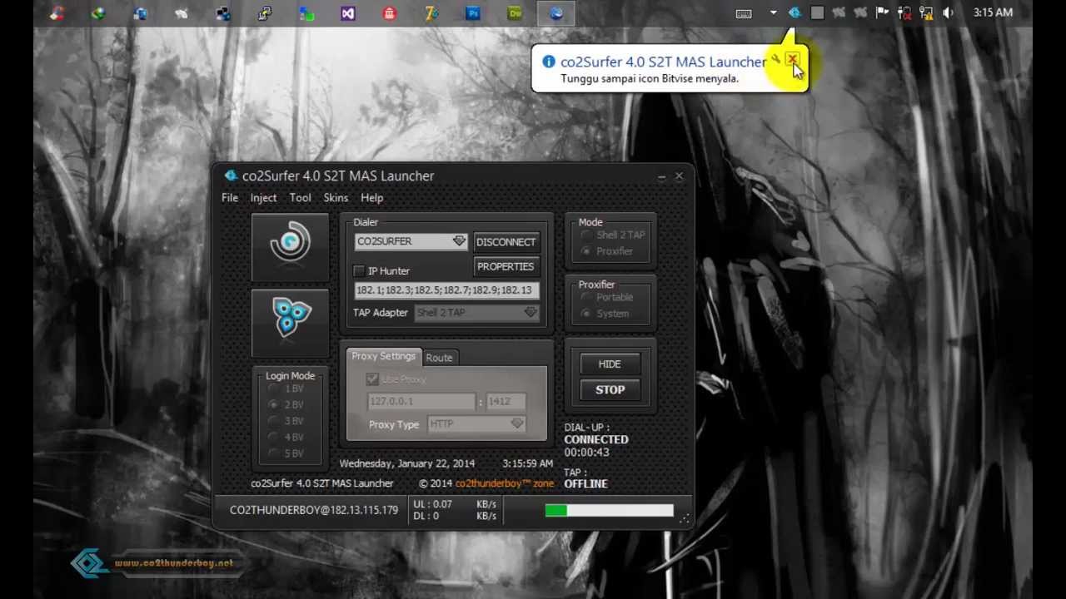The height and width of the screenshot is (599, 1066).
Task: Click the window resize grip icon in co2Surfer
Action: coord(685,518)
